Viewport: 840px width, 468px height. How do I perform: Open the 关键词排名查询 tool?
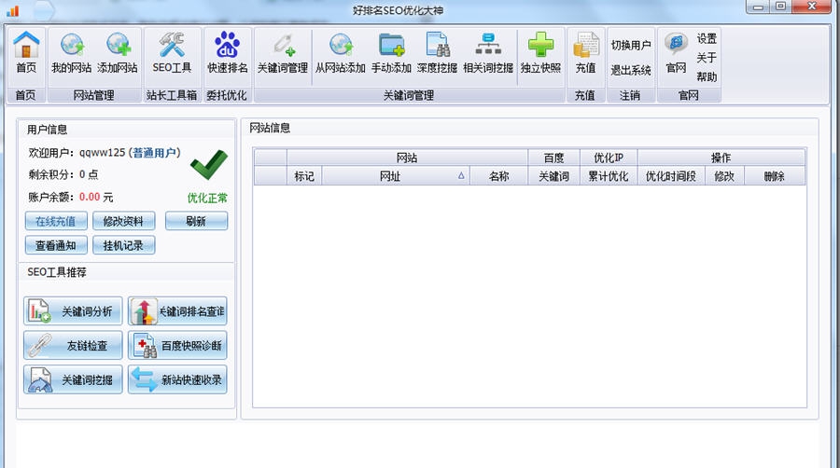tap(177, 311)
